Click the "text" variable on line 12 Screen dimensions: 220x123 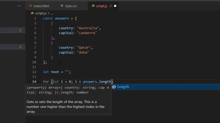pyautogui.click(x=55, y=72)
